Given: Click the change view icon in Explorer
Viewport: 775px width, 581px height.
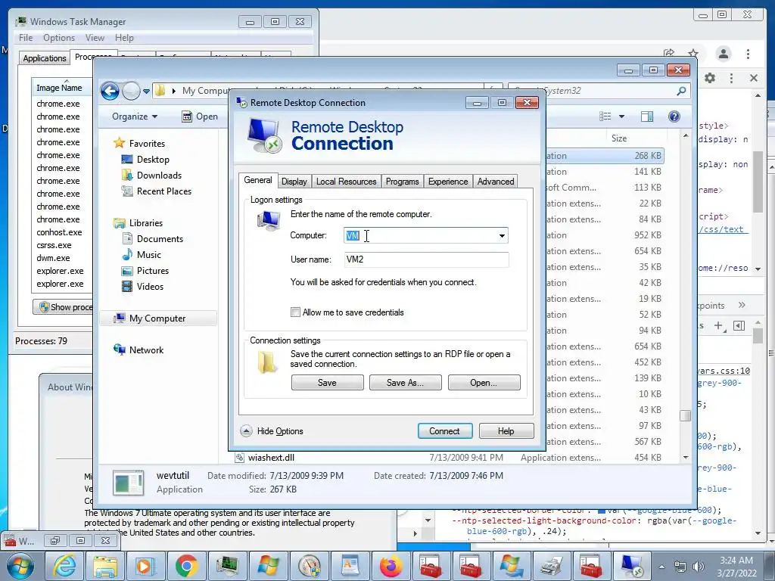Looking at the screenshot, I should pos(605,117).
